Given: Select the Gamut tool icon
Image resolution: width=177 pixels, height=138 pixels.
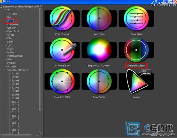Looking at the screenshot, I should (136, 81).
